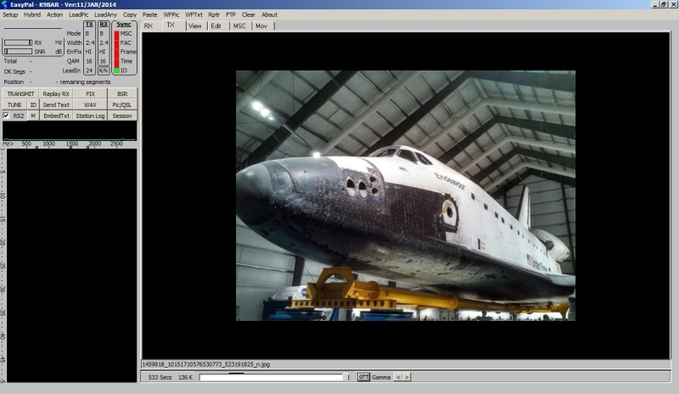The height and width of the screenshot is (394, 679).
Task: Minimize the EasyPal window
Action: [655, 4]
